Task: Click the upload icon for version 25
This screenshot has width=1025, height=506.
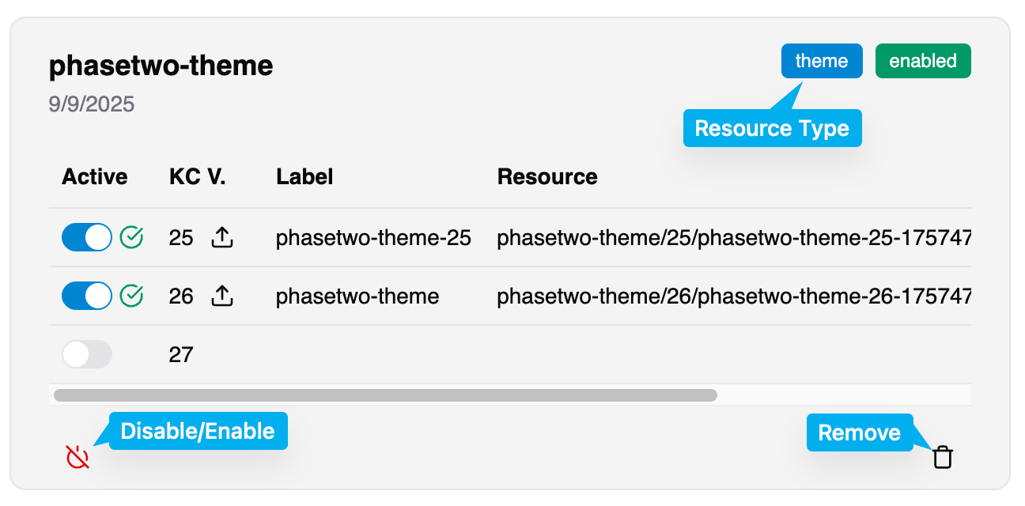Action: click(x=221, y=237)
